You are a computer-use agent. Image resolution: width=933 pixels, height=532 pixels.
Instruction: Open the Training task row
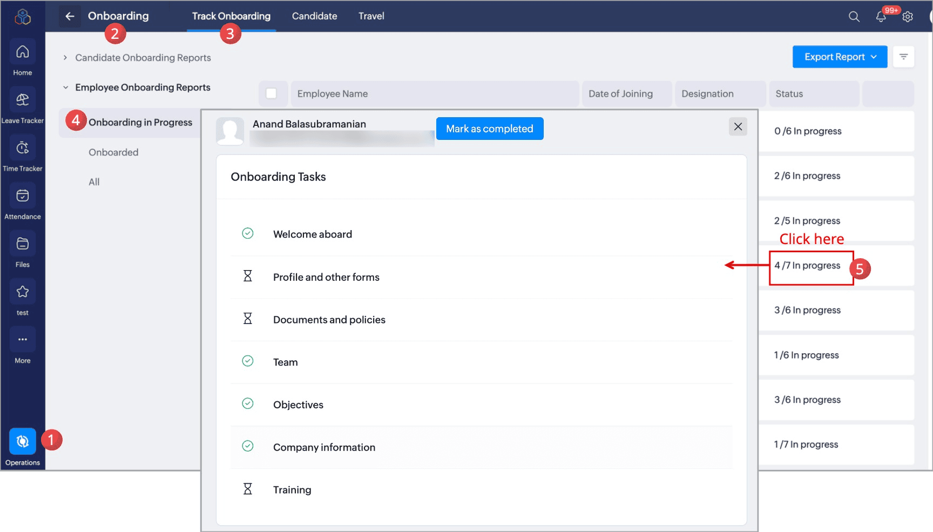(481, 490)
